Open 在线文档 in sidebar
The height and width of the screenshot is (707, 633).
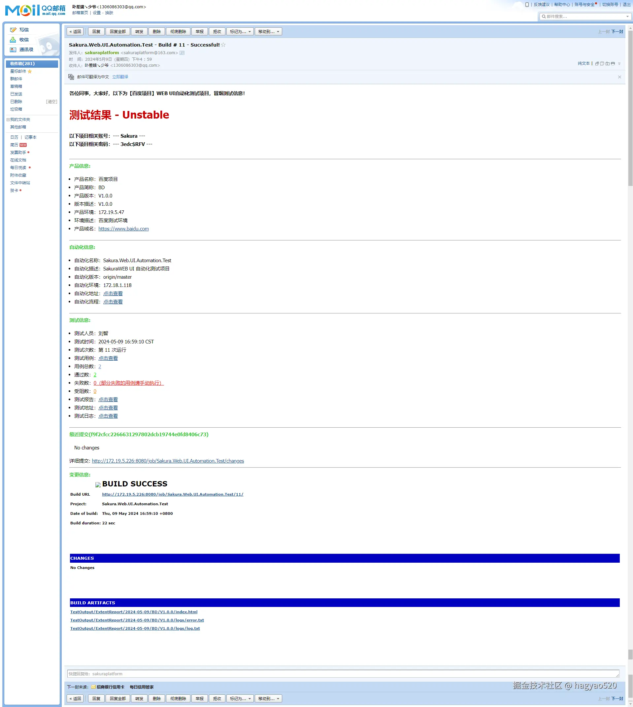pos(18,160)
